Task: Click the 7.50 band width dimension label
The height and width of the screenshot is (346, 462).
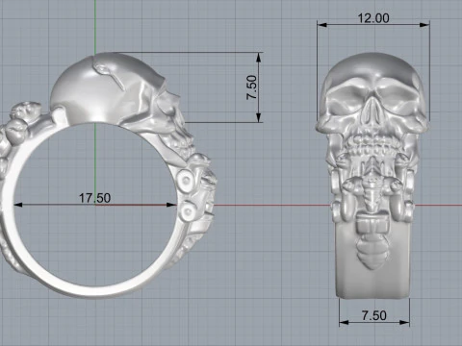Action: 374,315
